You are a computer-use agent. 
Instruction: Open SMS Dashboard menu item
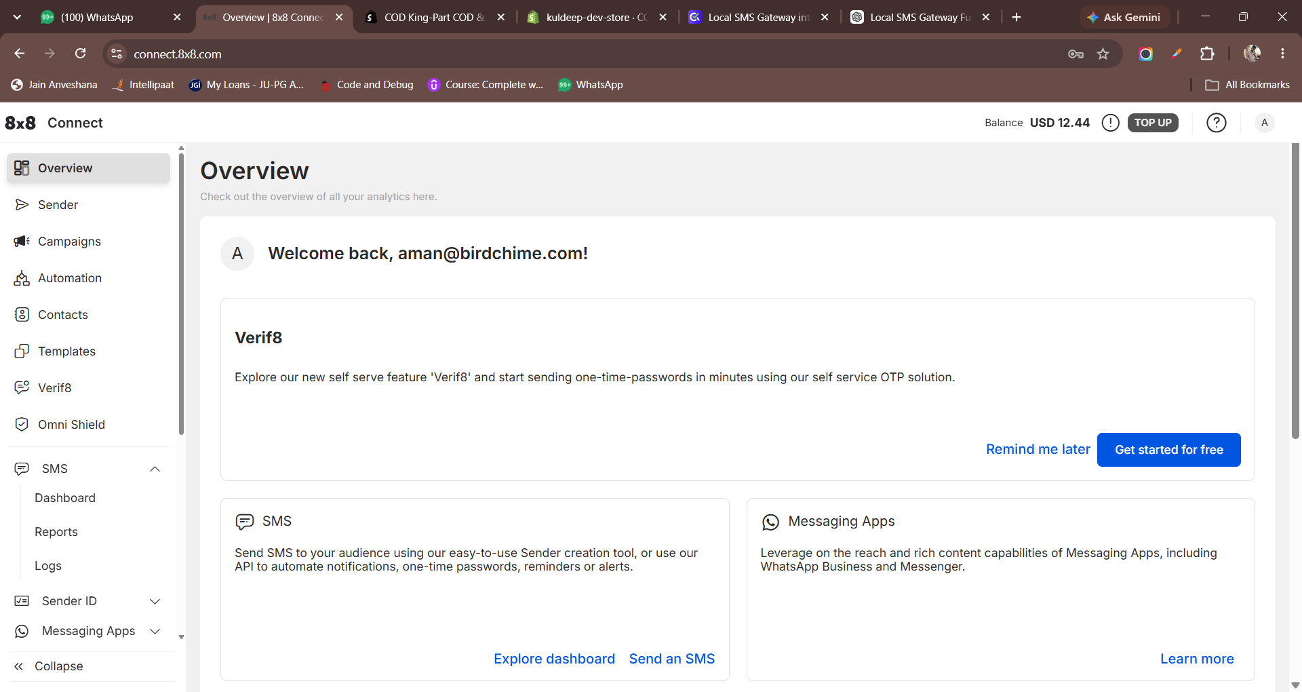[x=65, y=498]
